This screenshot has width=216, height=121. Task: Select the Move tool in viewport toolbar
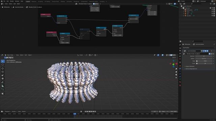(3, 68)
